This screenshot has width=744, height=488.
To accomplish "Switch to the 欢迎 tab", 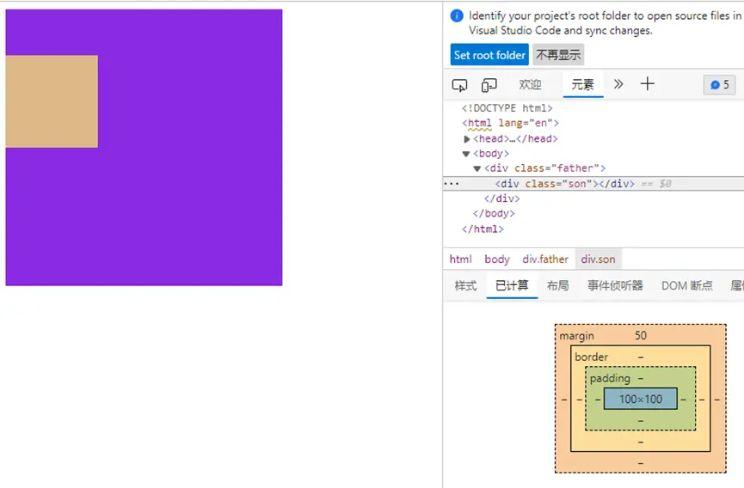I will pyautogui.click(x=530, y=85).
